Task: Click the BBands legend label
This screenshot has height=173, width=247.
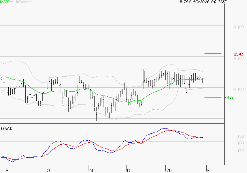Action: 21,2
